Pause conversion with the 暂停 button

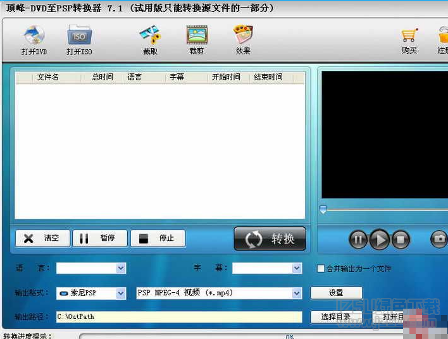(x=100, y=238)
